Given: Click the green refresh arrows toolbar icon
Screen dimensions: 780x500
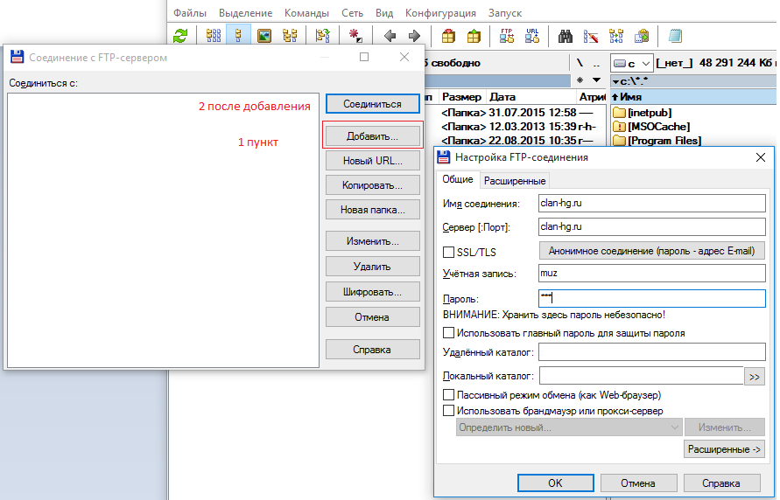Looking at the screenshot, I should pos(180,36).
